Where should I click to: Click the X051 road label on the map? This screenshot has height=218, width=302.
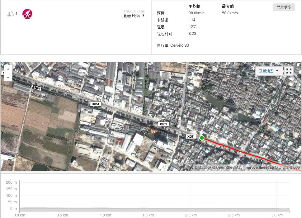(191, 136)
